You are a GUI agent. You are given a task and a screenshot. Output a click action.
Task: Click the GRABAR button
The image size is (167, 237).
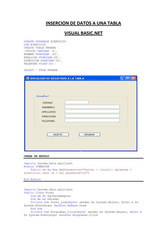tap(90, 134)
